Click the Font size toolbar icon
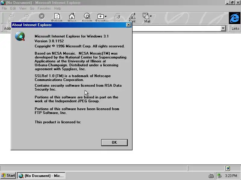The height and width of the screenshot is (180, 241). [x=132, y=16]
